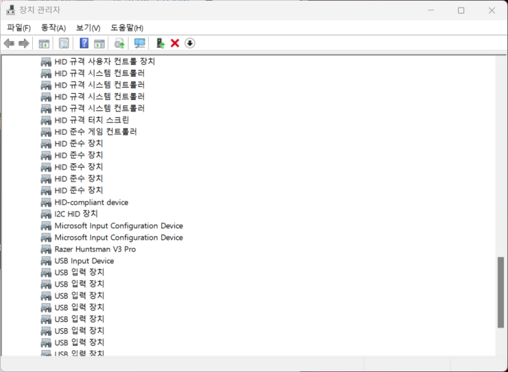Click the green-arrow enable device toolbar icon
The height and width of the screenshot is (372, 508).
(x=161, y=43)
